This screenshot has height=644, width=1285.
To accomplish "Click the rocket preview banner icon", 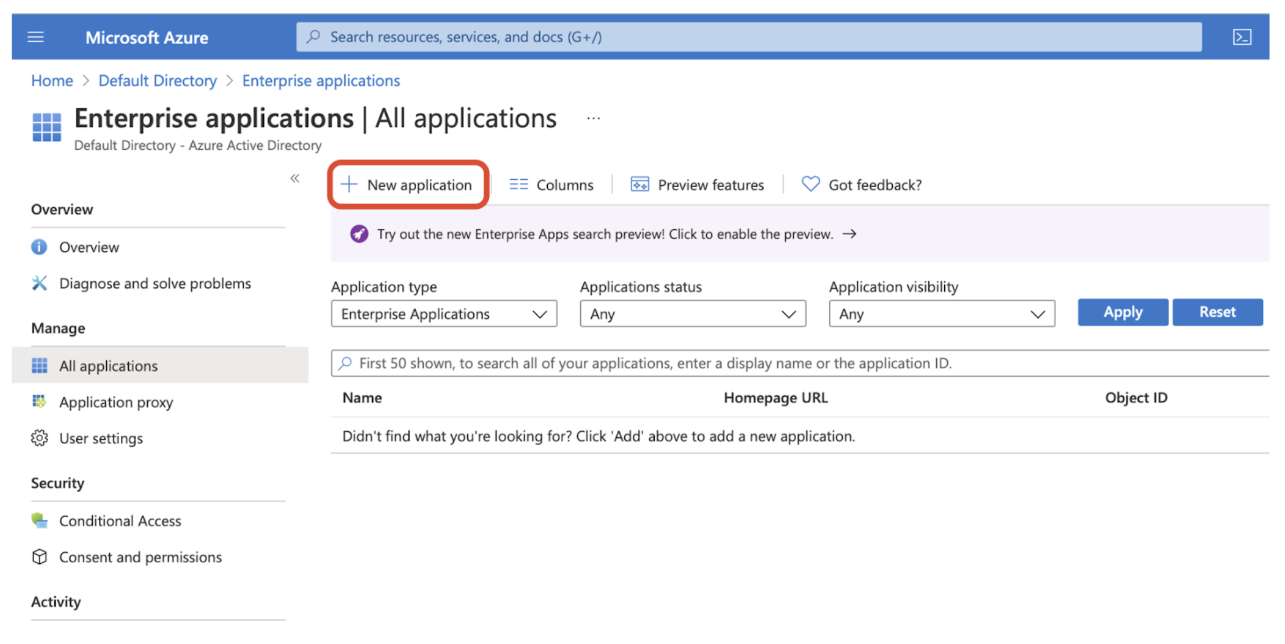I will click(359, 234).
